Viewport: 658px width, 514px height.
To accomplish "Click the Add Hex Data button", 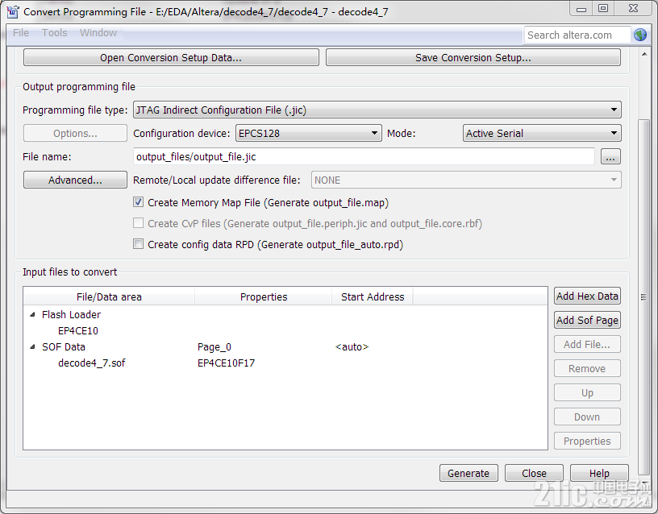I will (x=587, y=296).
